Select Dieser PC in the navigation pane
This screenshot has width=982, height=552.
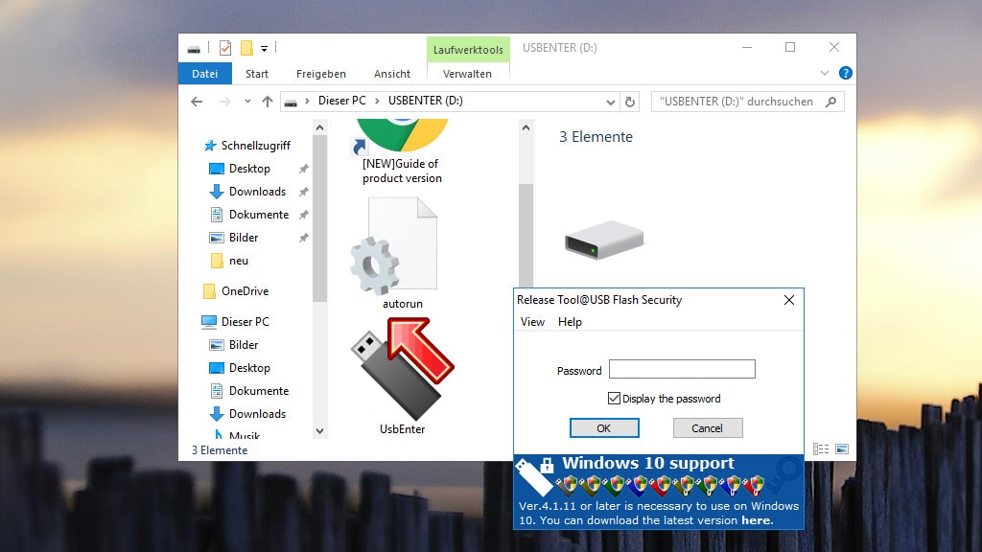(245, 322)
